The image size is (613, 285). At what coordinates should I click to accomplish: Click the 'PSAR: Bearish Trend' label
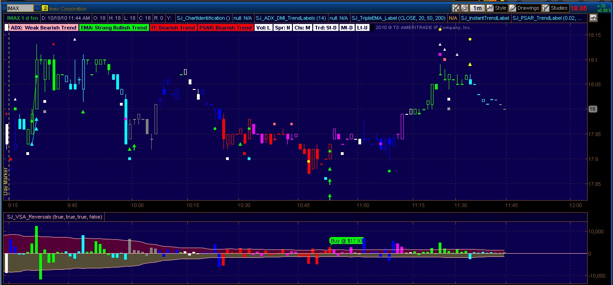tap(226, 28)
